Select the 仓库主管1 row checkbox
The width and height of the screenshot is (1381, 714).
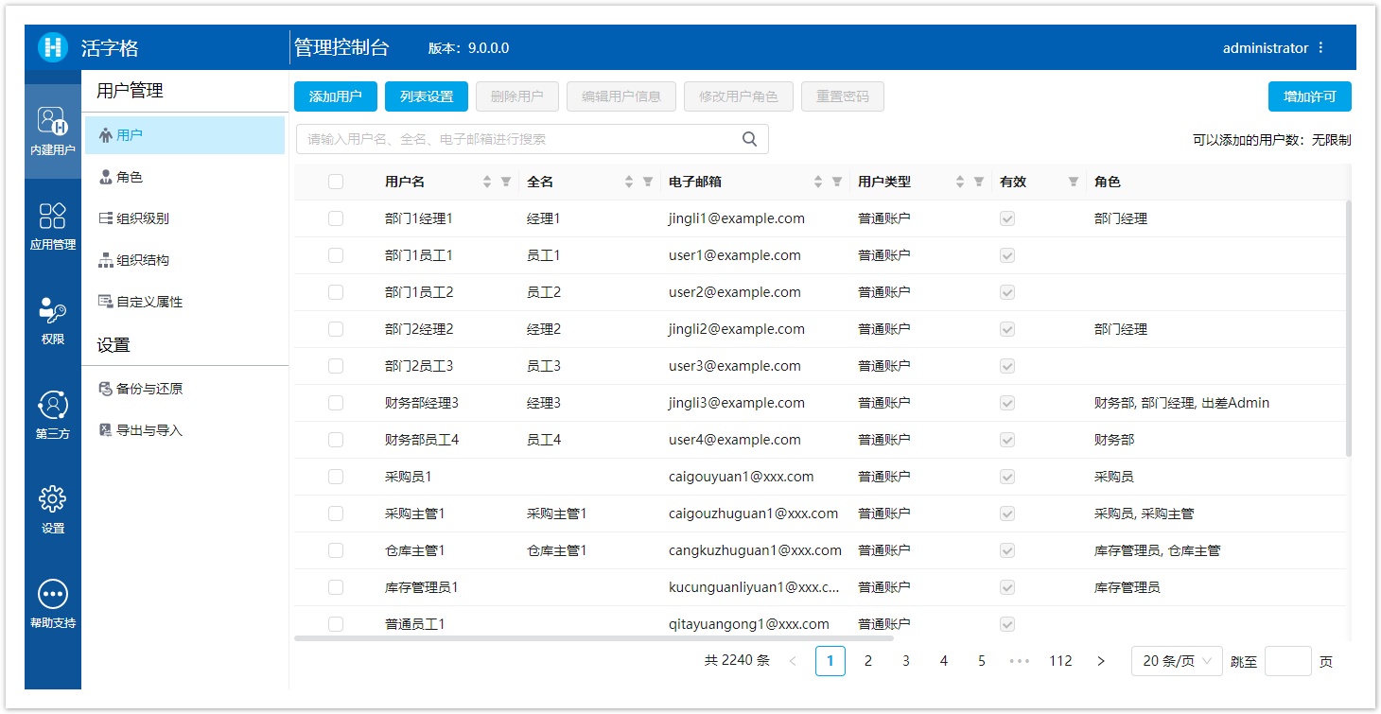coord(336,550)
